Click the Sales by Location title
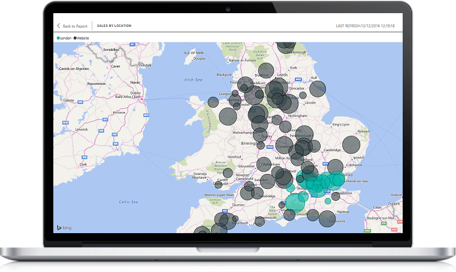Image resolution: width=456 pixels, height=272 pixels. pyautogui.click(x=114, y=26)
